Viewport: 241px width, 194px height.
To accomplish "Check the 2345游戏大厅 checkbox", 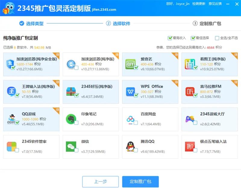I will click(195, 123).
